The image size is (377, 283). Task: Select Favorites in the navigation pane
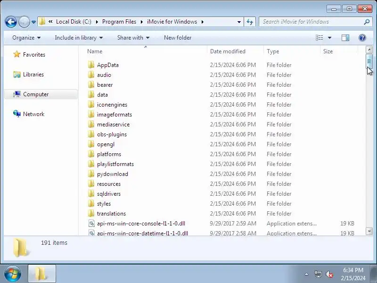(34, 55)
